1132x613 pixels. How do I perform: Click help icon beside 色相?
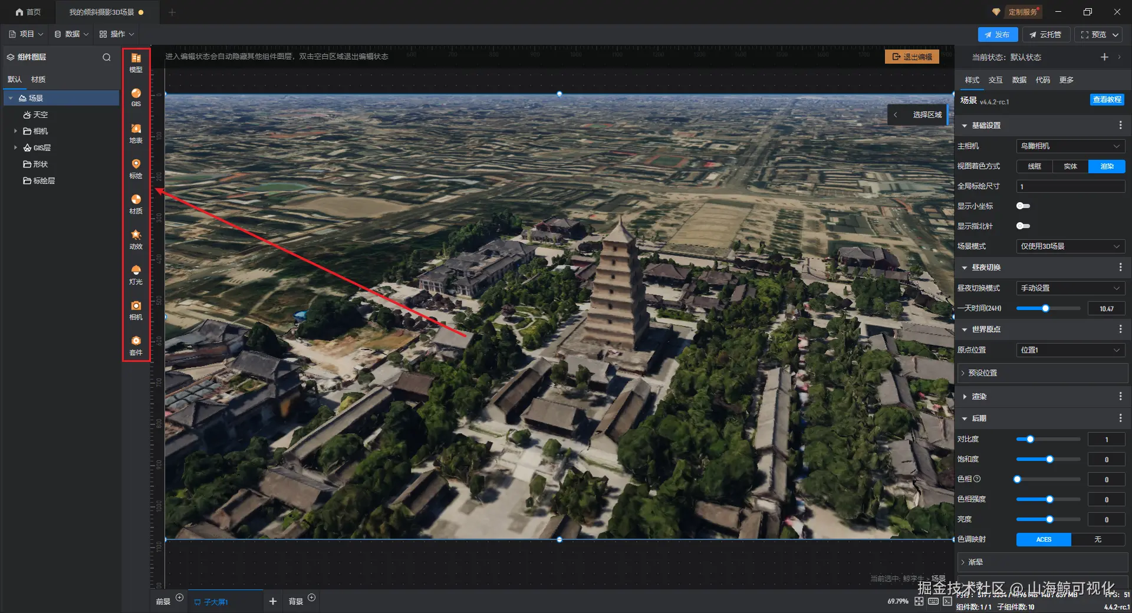[x=977, y=479]
